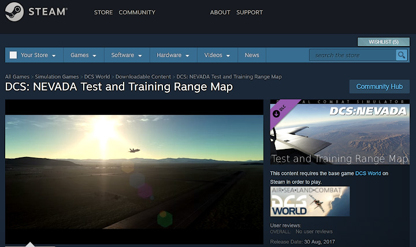Open the STORE menu in header

103,12
